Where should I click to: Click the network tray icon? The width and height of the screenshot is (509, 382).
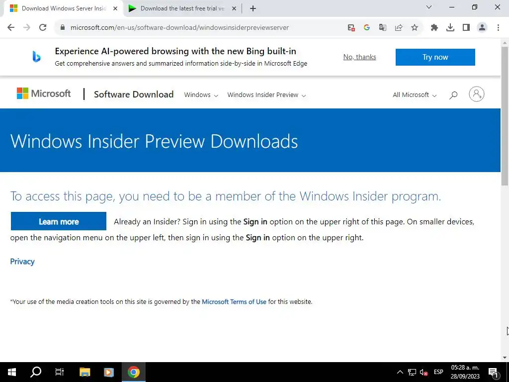412,372
